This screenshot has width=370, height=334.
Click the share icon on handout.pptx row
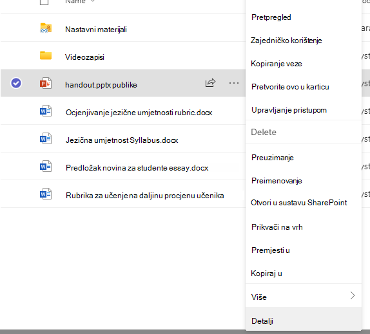tap(210, 82)
